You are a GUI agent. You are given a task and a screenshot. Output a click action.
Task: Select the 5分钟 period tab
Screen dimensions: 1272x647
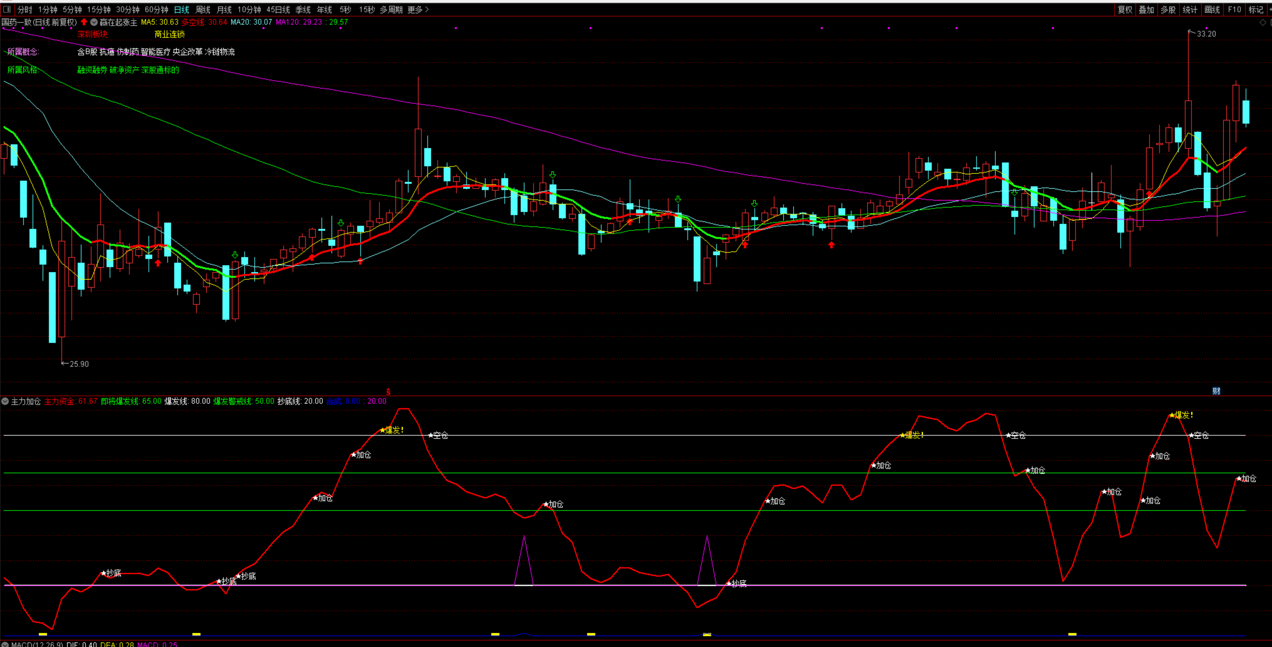pos(72,9)
